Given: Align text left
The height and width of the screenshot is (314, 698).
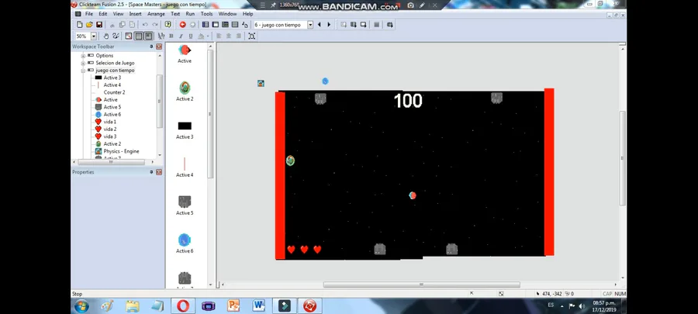Looking at the screenshot, I should point(219,36).
